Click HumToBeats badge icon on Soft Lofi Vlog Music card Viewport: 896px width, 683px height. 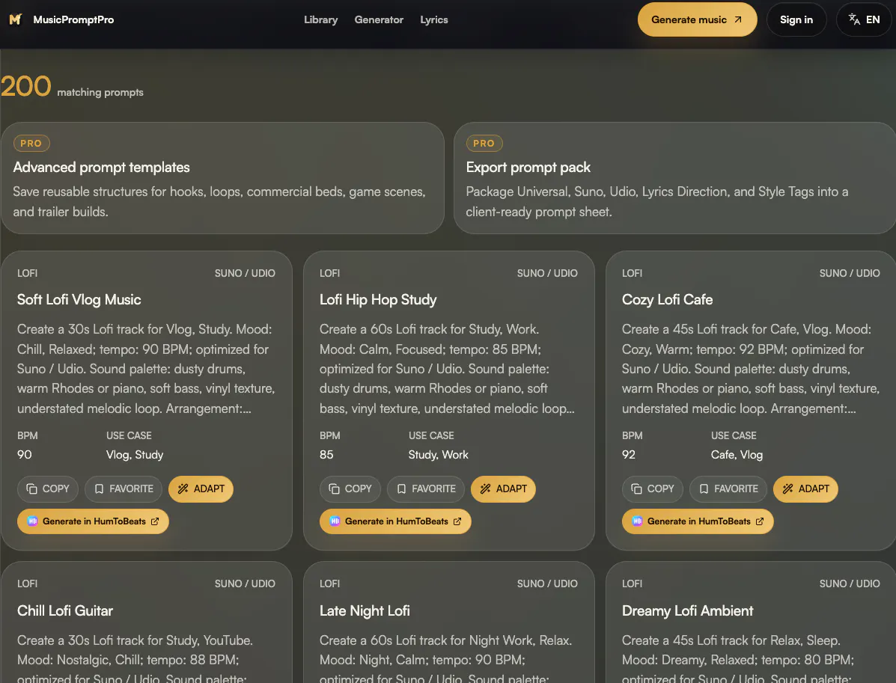[x=33, y=521]
